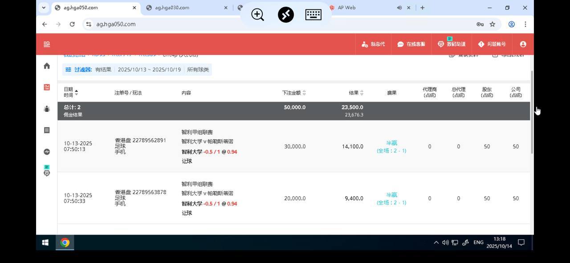Click the 新总代 button in header
This screenshot has height=263, width=570.
pos(374,44)
